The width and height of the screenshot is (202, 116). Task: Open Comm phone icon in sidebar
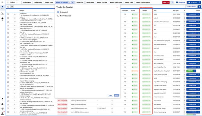click(x=2, y=14)
